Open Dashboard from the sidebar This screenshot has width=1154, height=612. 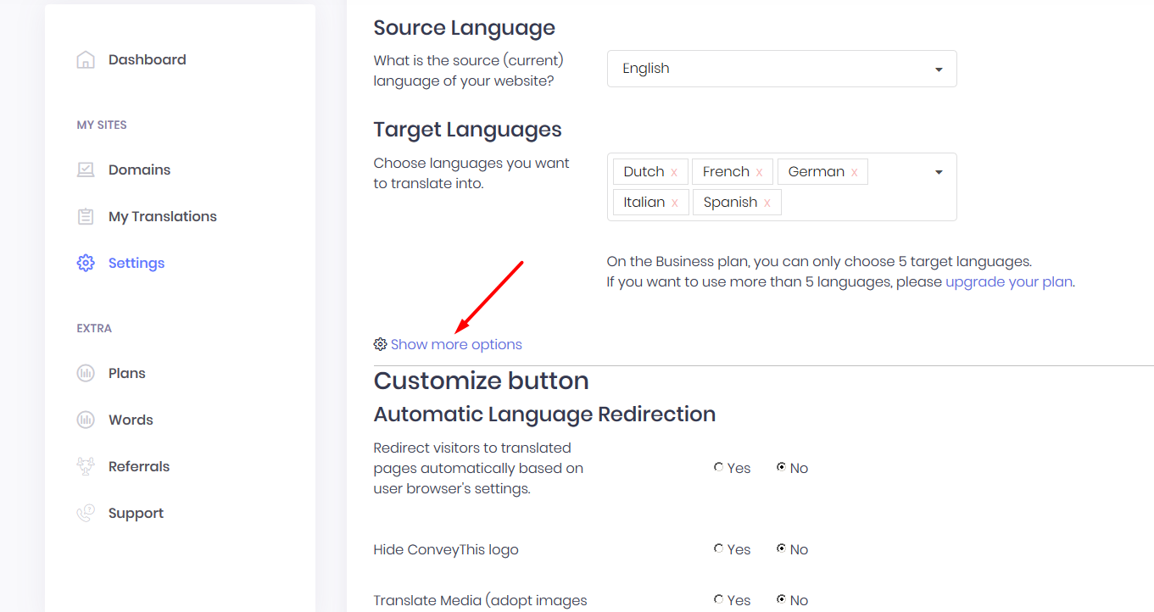coord(148,59)
